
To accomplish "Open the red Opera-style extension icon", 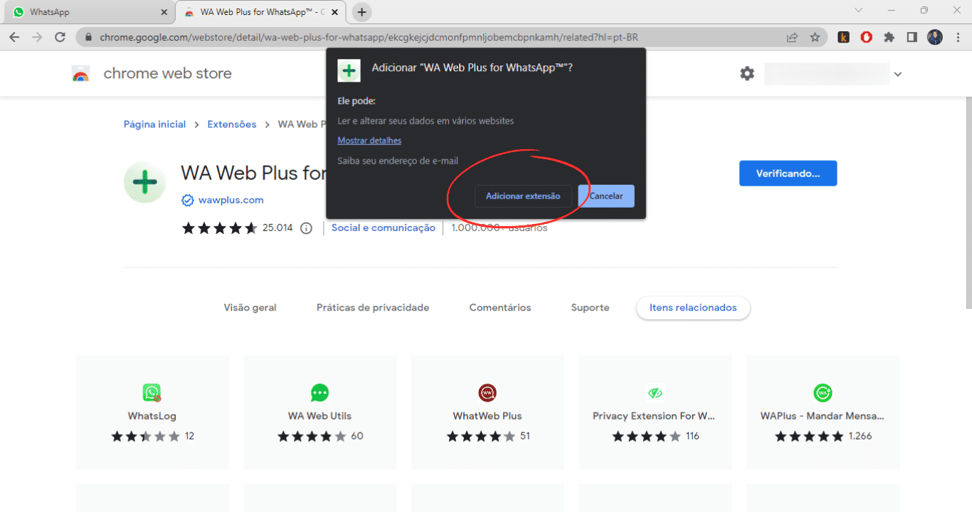I will (866, 37).
